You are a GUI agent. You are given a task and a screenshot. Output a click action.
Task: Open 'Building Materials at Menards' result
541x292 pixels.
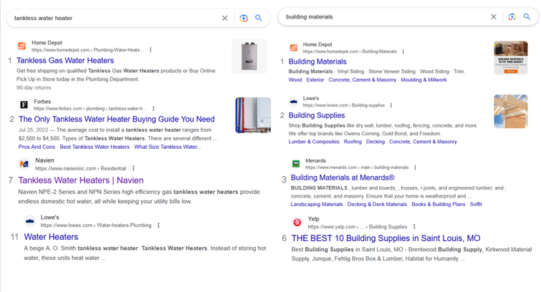click(343, 177)
